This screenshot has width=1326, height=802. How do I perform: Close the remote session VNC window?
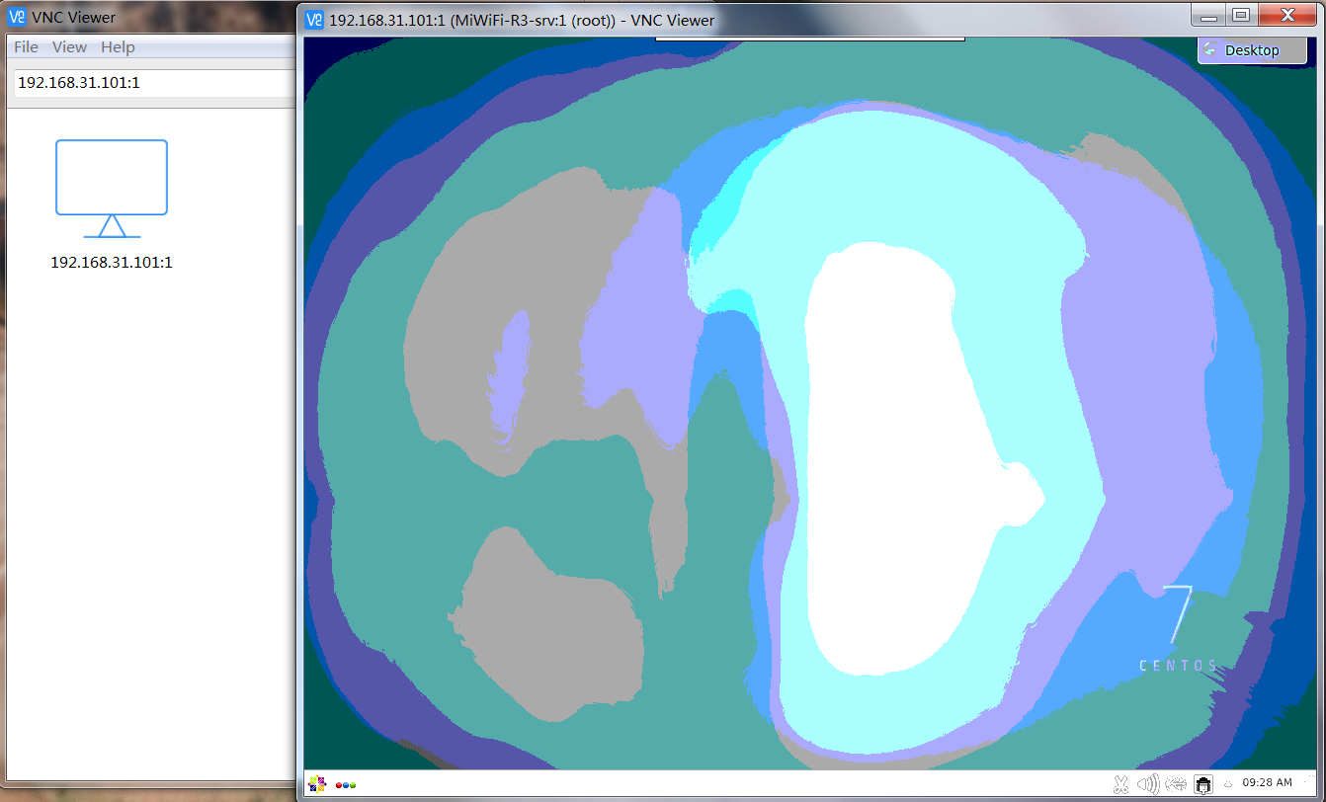(x=1286, y=14)
